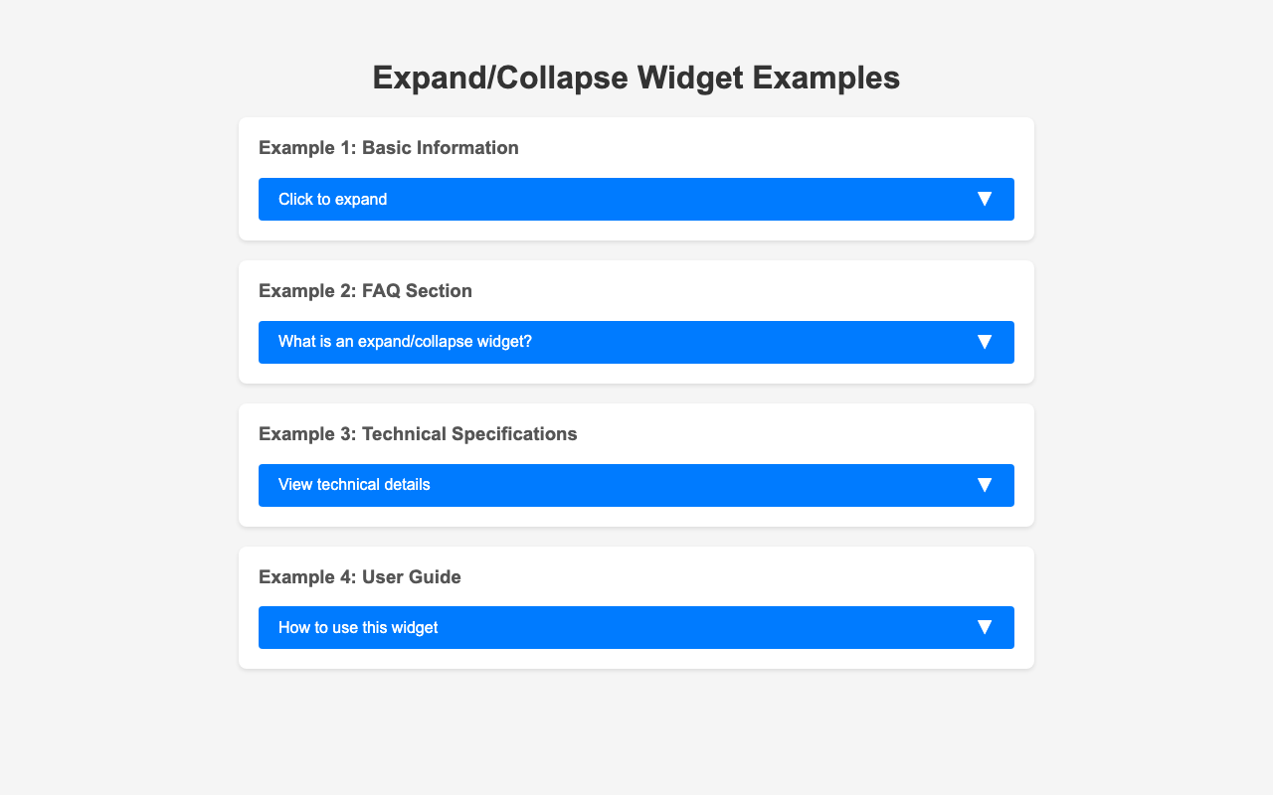Expand the "View technical details" panel
This screenshot has width=1273, height=795.
click(636, 485)
